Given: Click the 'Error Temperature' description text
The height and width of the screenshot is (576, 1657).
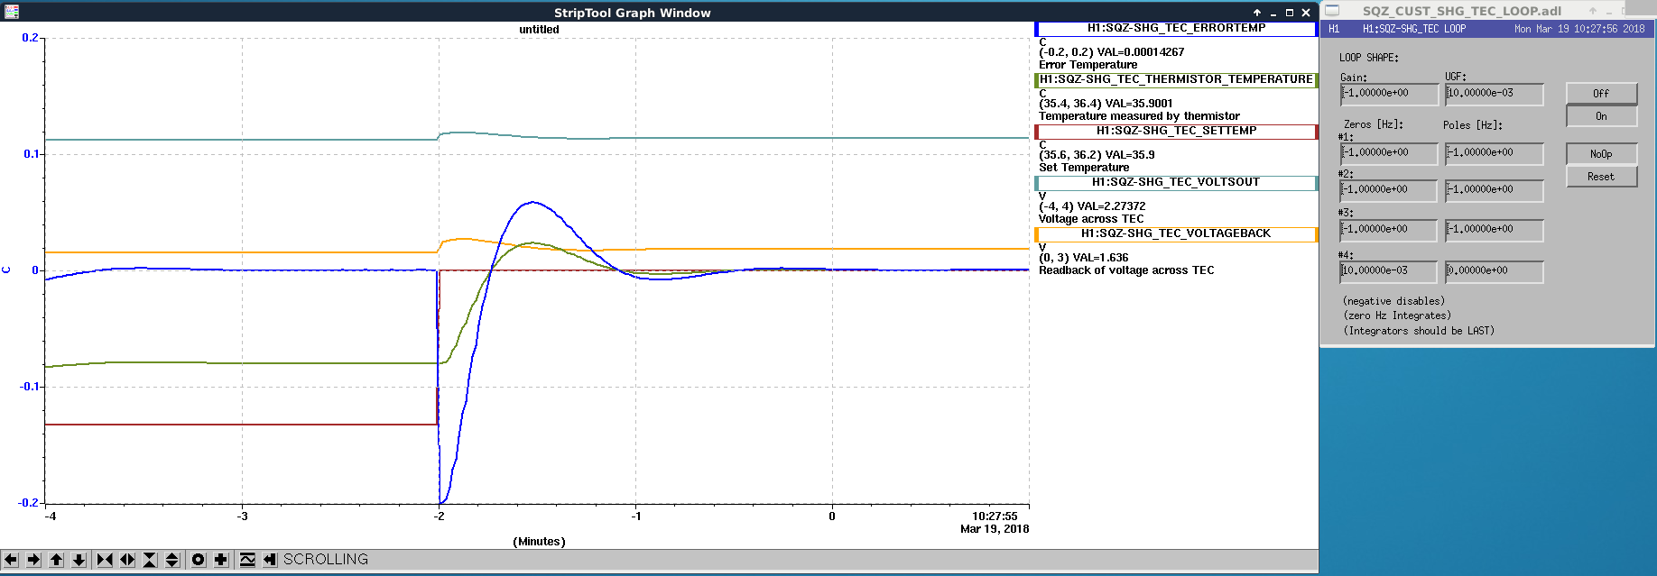Looking at the screenshot, I should [1088, 65].
